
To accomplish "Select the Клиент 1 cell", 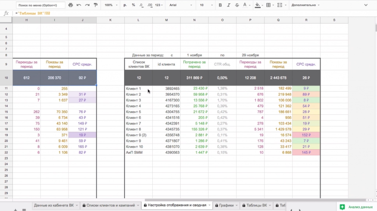I will 138,89.
